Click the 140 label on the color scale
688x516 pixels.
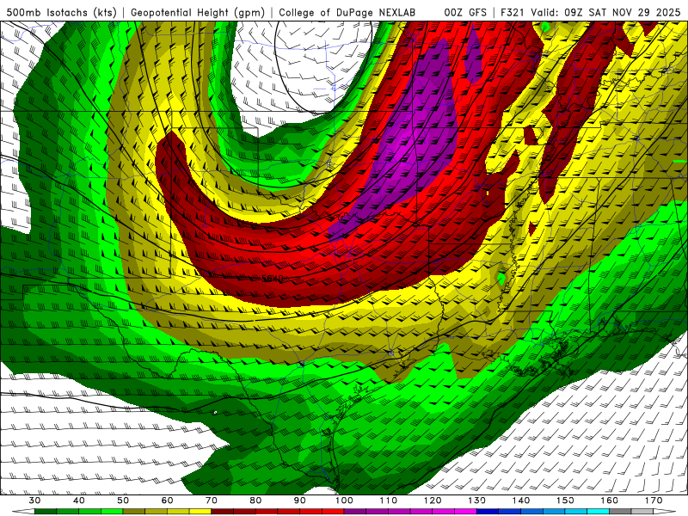pos(521,501)
